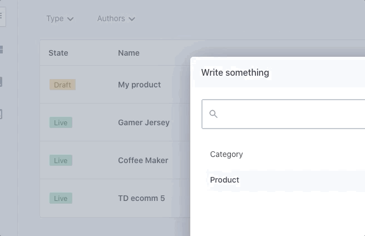Screen dimensions: 365x236
Task: Open the dashboard grid sidebar icon
Action: coord(1,50)
